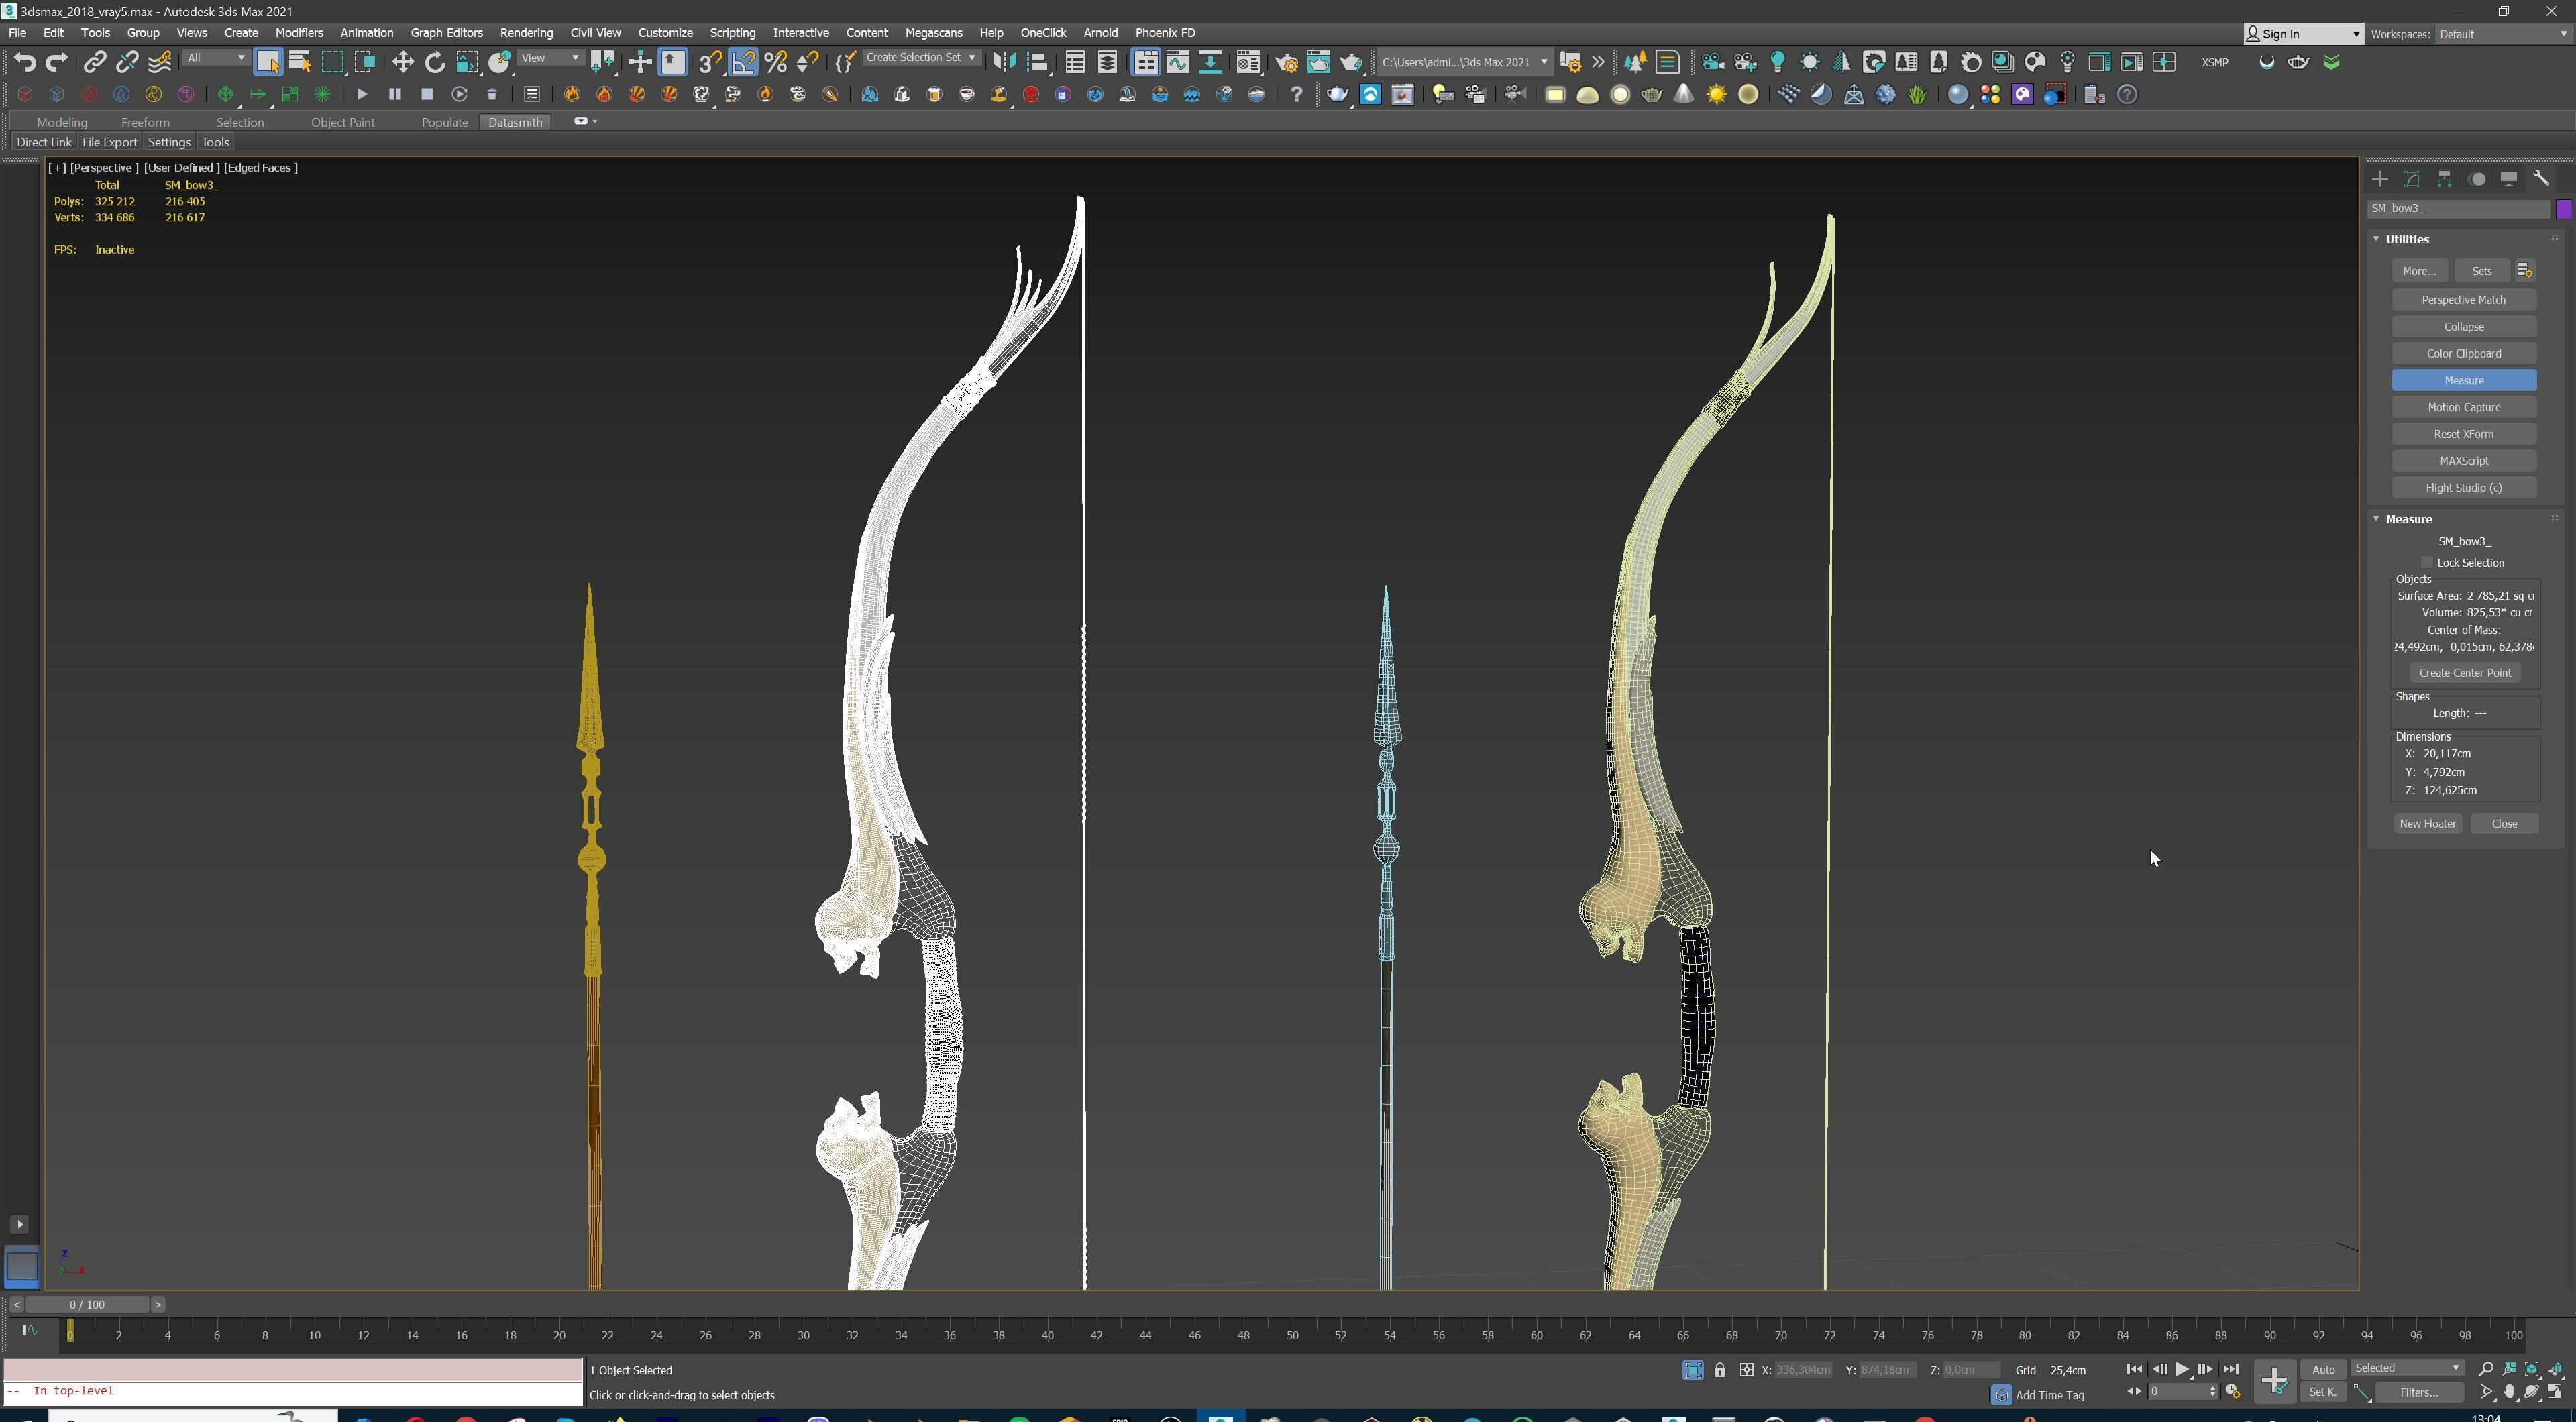Switch to the Object Paint ribbon tab
2576x1422 pixels.
342,122
